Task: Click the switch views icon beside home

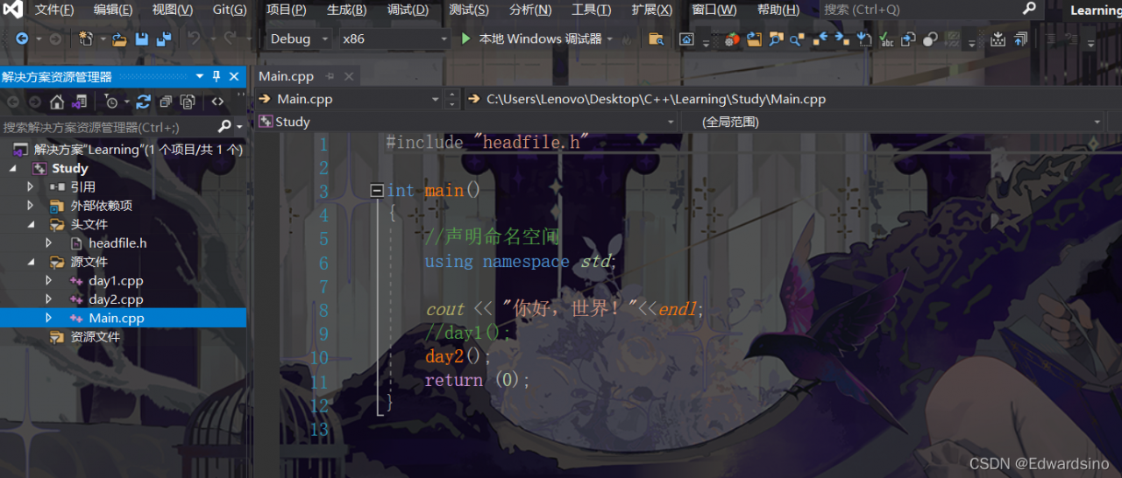Action: click(79, 102)
